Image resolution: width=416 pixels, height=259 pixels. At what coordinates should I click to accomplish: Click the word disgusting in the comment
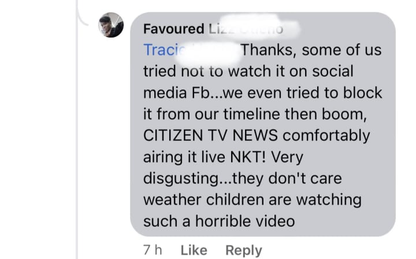[181, 178]
